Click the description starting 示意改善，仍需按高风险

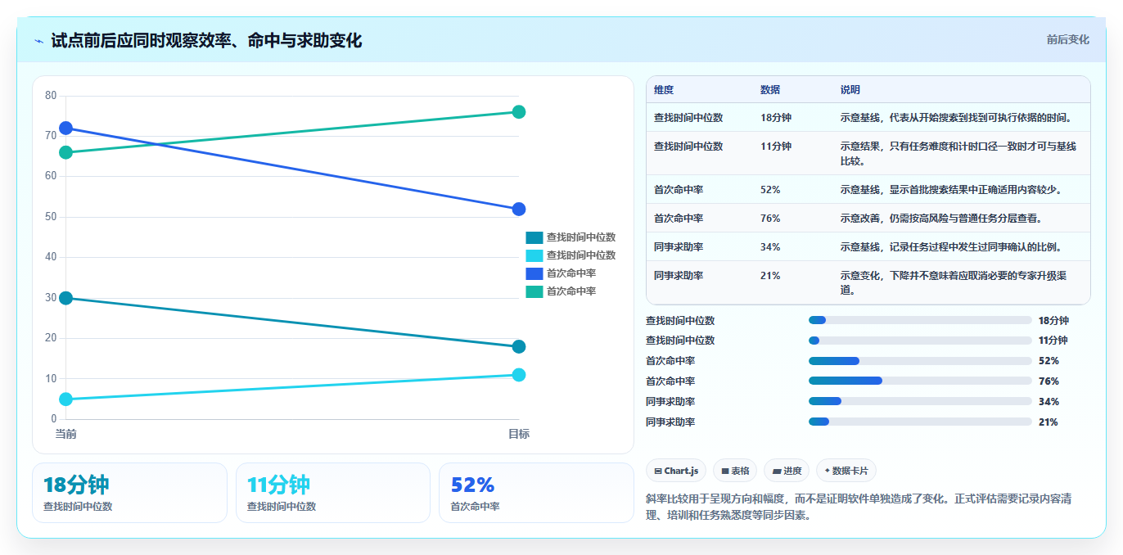[x=940, y=219]
